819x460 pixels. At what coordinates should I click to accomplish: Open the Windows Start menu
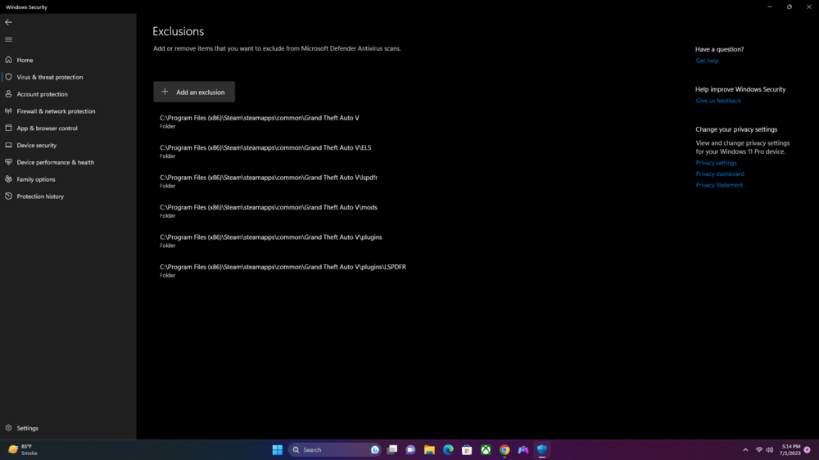click(x=278, y=449)
